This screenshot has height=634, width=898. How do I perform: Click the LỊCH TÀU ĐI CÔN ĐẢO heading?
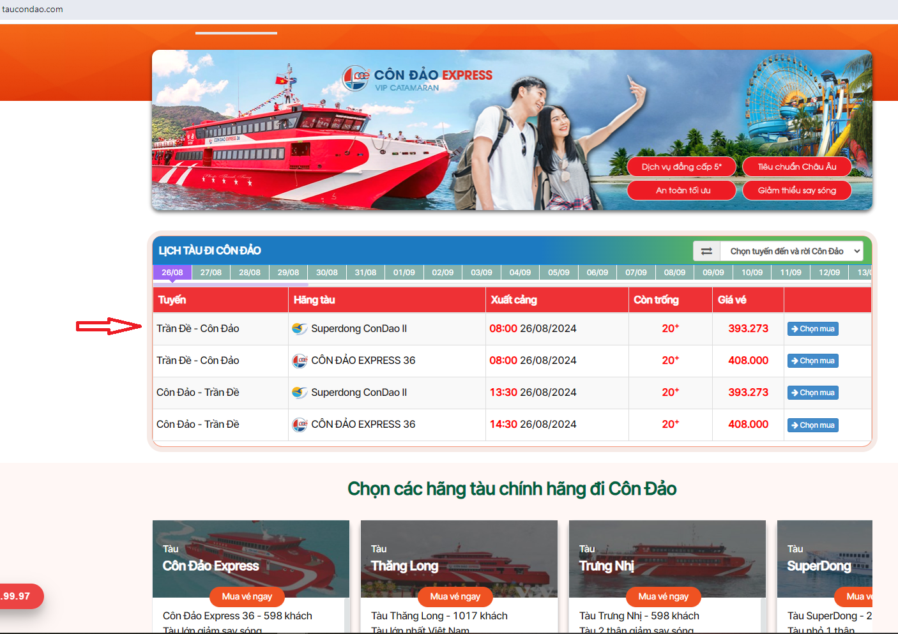point(210,250)
